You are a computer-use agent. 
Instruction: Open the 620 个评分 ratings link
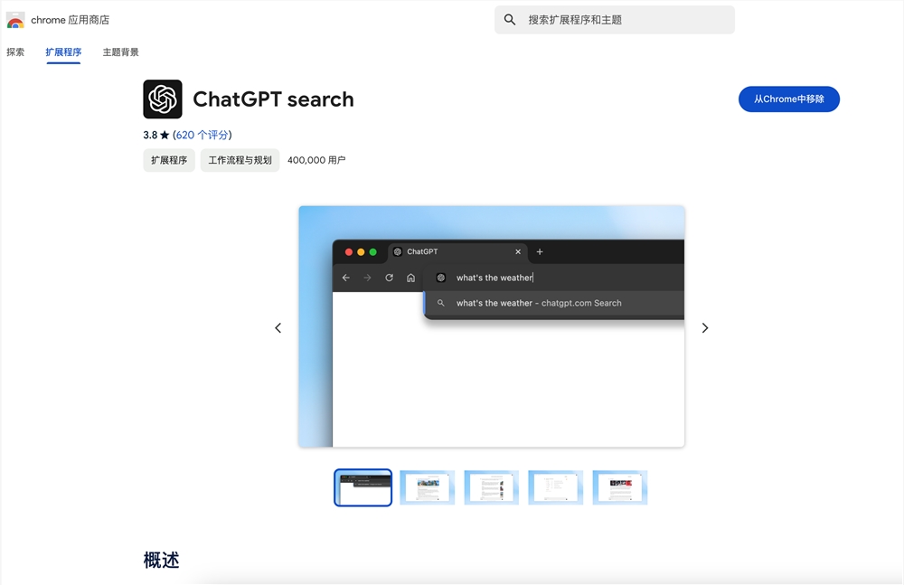pos(202,135)
